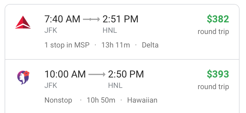Click the Delta airline logo
This screenshot has height=113, width=246.
point(23,22)
